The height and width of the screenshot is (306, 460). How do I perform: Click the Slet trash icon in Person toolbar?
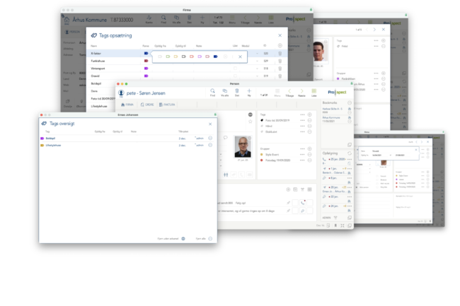click(x=236, y=91)
